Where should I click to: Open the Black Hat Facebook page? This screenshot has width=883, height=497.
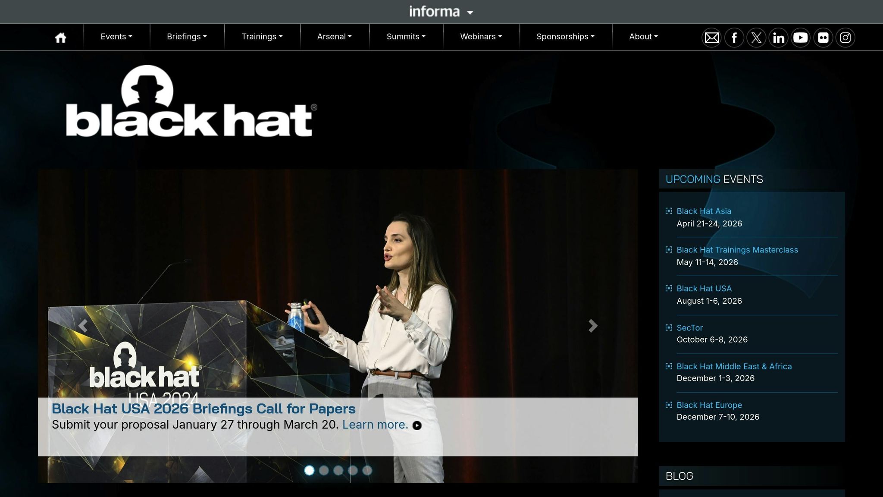click(x=734, y=38)
